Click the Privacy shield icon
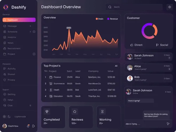 point(5,80)
